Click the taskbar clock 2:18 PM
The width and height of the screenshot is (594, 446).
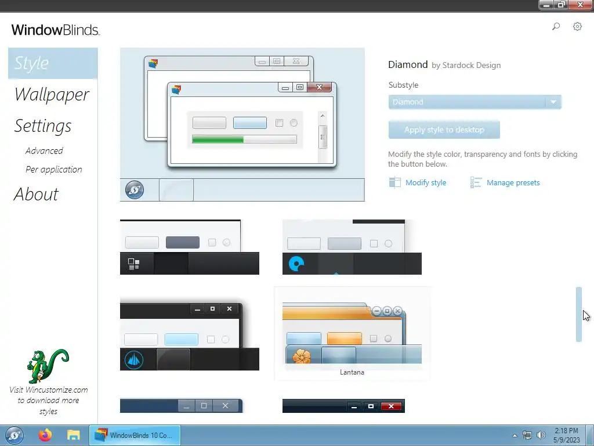566,435
